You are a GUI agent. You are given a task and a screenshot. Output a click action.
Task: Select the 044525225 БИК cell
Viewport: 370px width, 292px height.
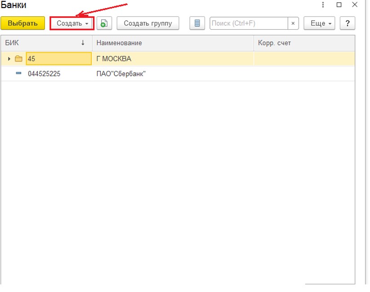[x=44, y=74]
